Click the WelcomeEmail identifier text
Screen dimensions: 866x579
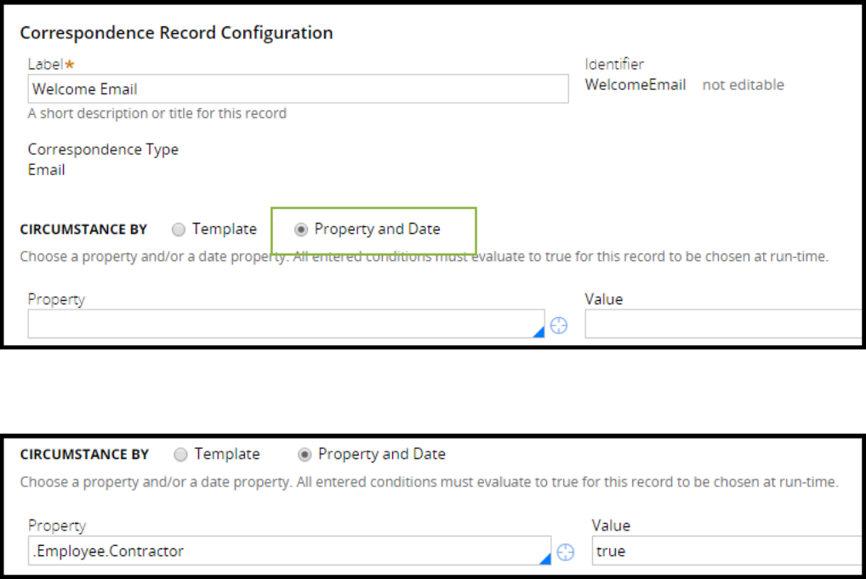[x=635, y=85]
